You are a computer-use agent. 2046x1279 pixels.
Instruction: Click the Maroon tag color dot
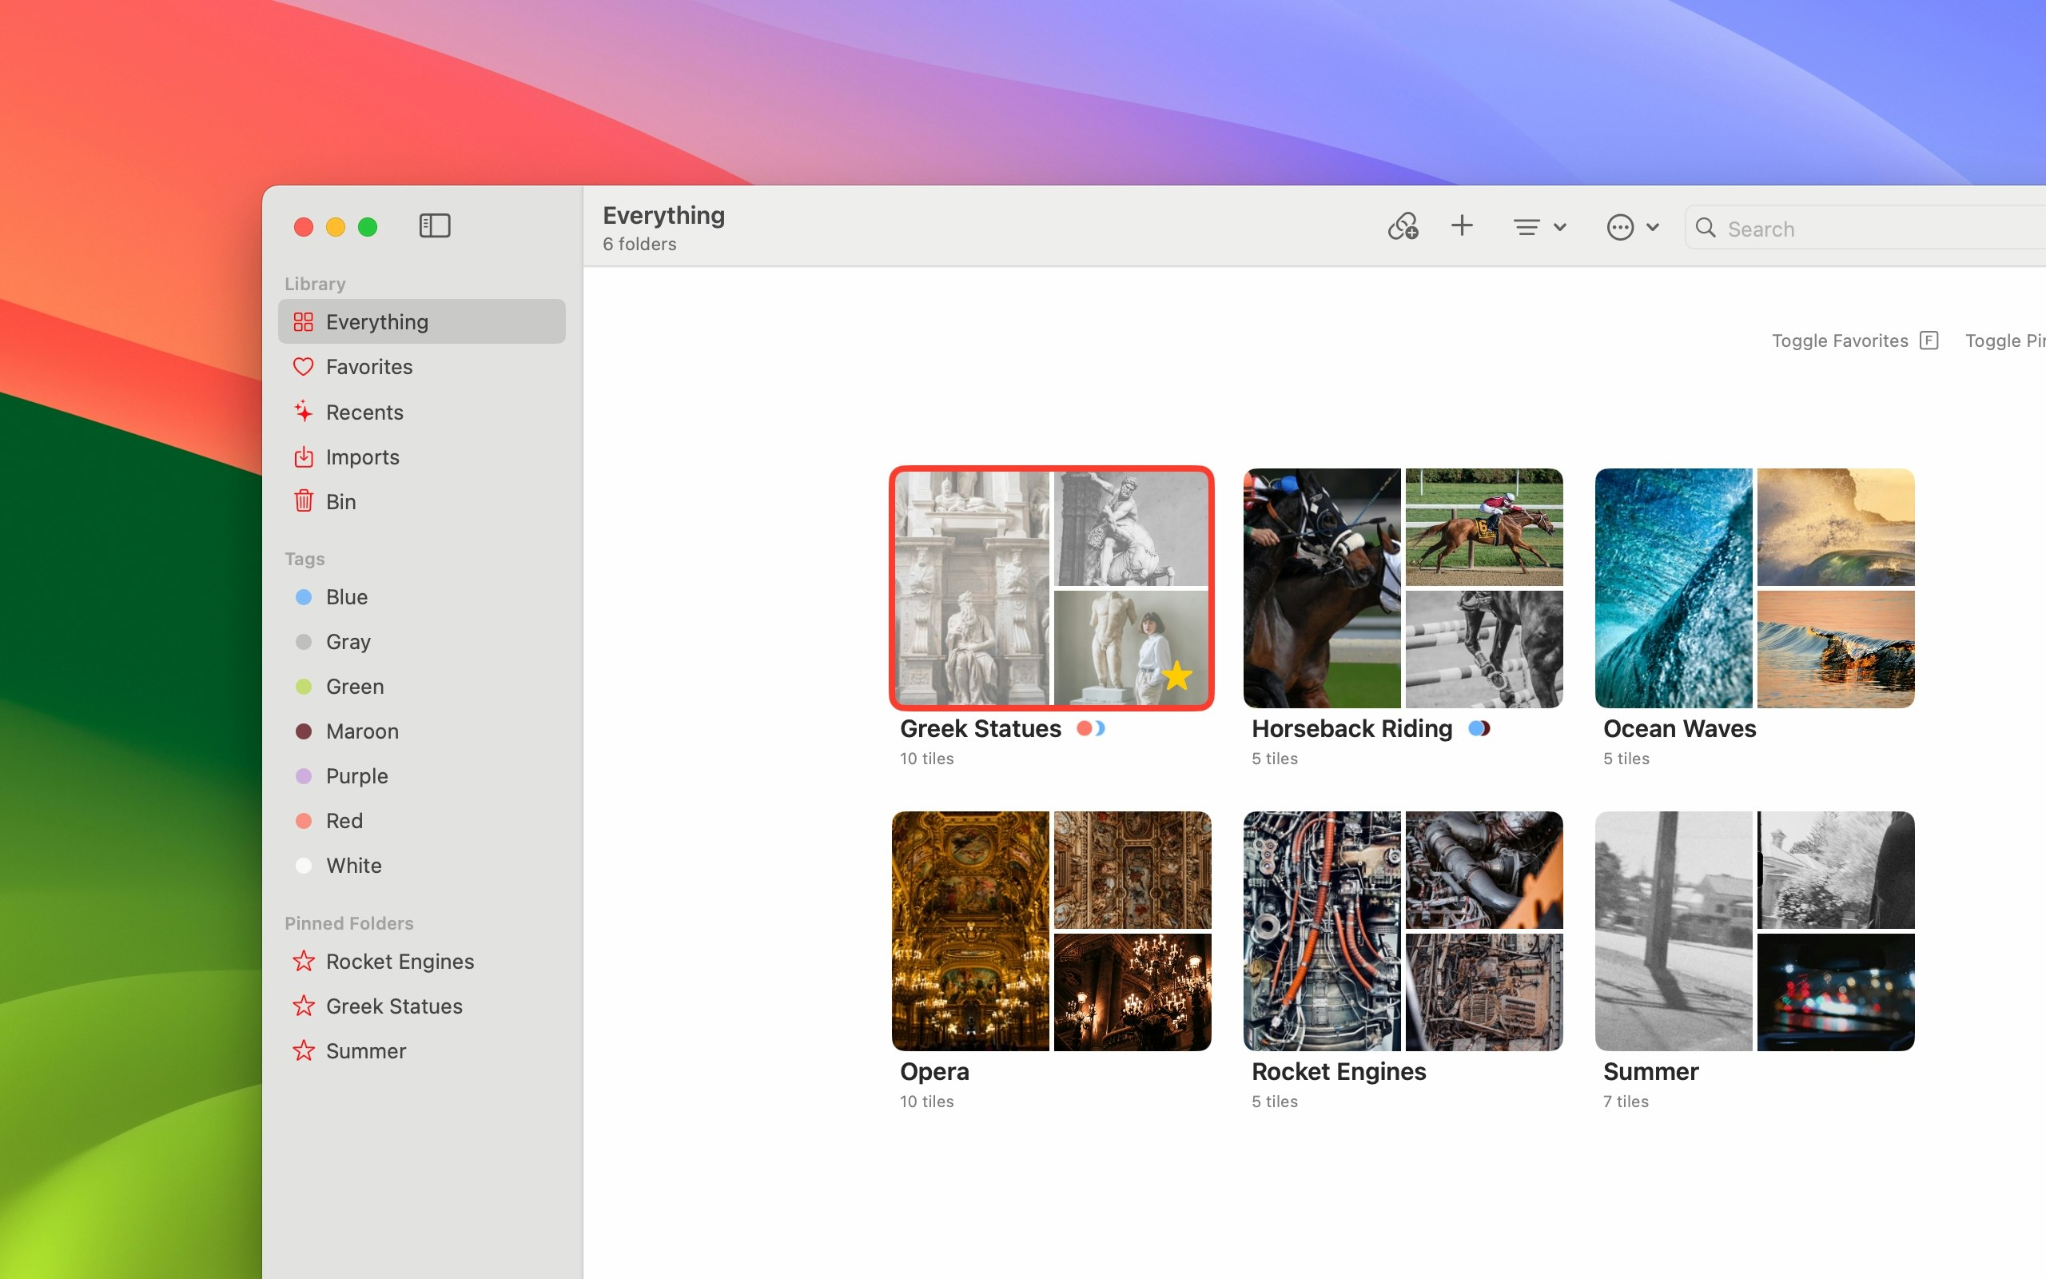pos(304,731)
